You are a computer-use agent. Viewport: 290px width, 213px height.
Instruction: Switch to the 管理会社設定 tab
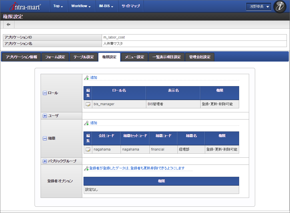(200, 57)
